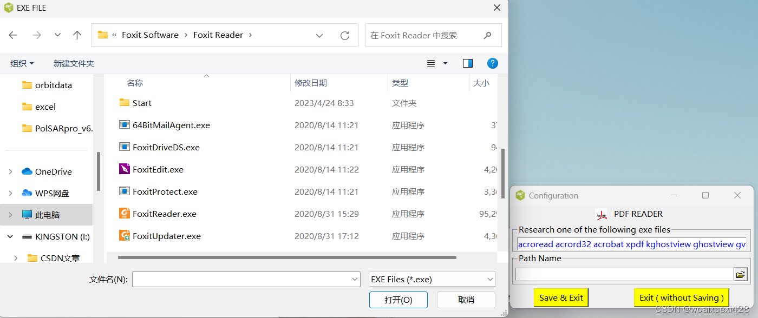Click the Foxit Reader breadcrumb segment
This screenshot has width=758, height=318.
click(x=218, y=35)
